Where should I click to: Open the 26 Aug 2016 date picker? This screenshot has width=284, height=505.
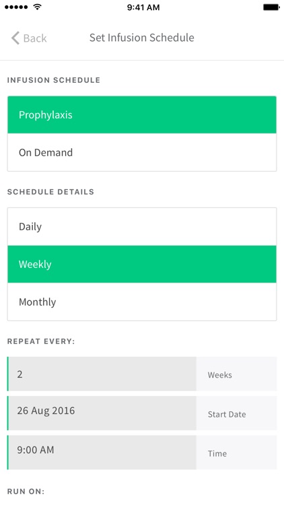pyautogui.click(x=102, y=413)
